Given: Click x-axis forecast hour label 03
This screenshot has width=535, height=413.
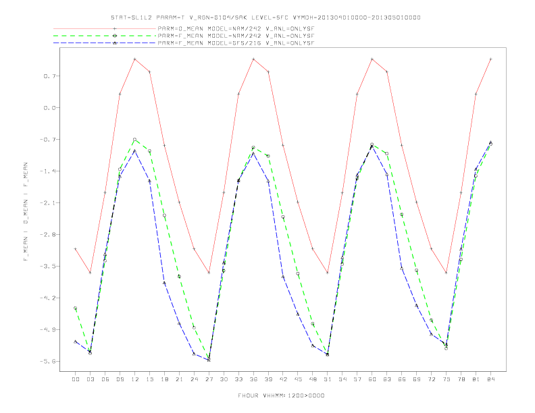Looking at the screenshot, I should pos(90,379).
